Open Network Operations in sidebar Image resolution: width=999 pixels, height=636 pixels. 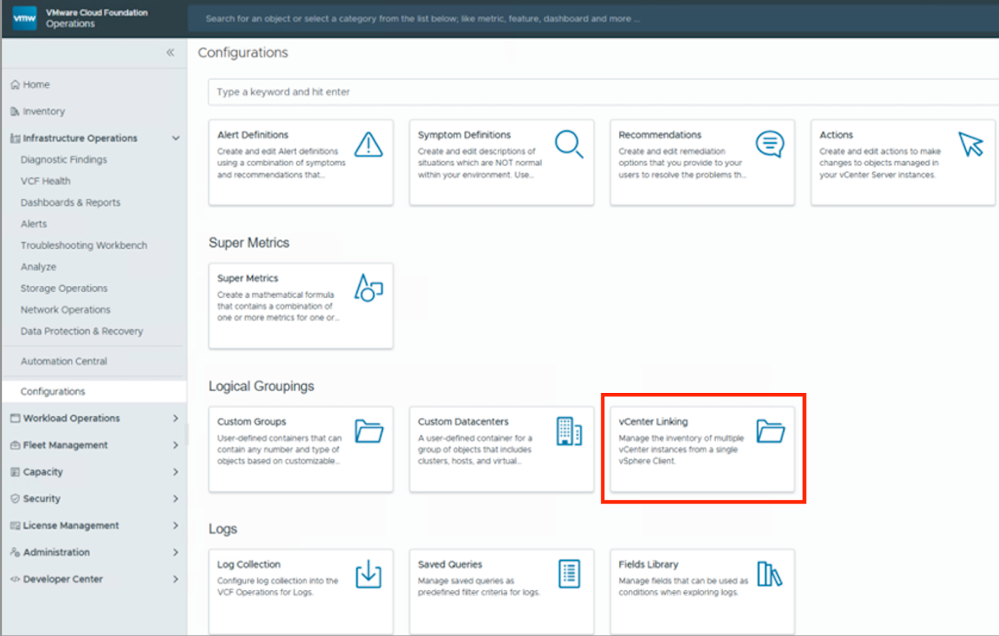65,310
